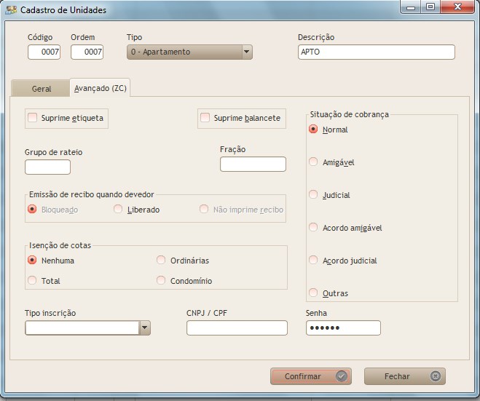Click into the Ordem field
Screen dimensions: 480x401
click(87, 52)
